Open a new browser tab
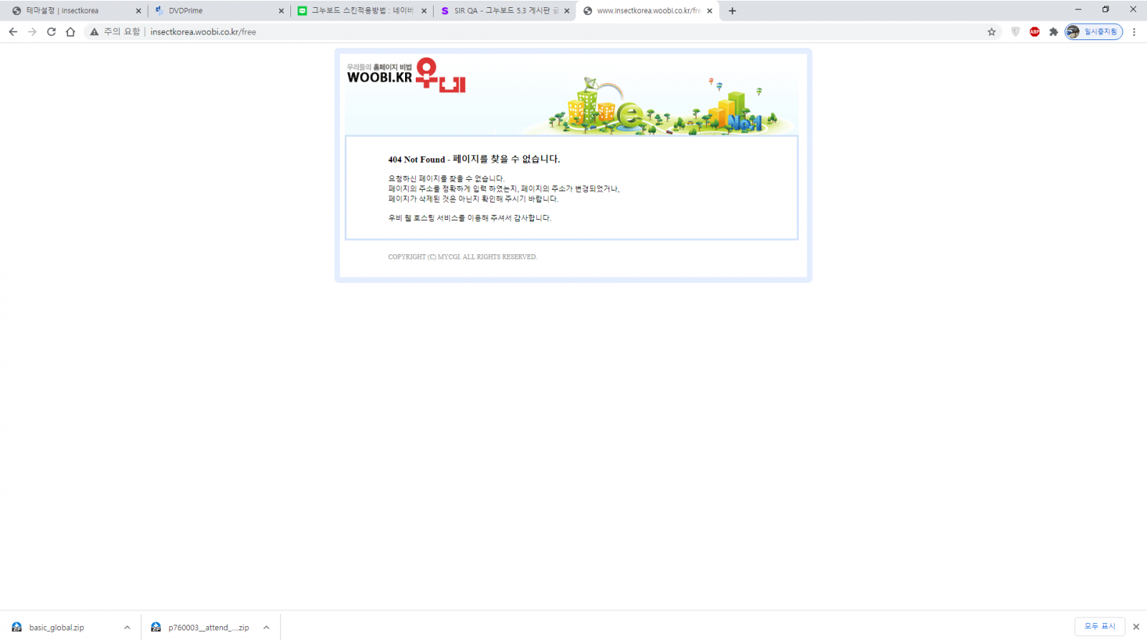The image size is (1147, 644). click(732, 11)
